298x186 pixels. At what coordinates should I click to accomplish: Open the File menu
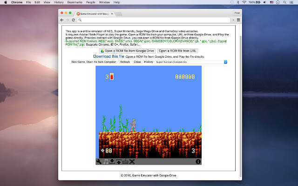click(28, 2)
